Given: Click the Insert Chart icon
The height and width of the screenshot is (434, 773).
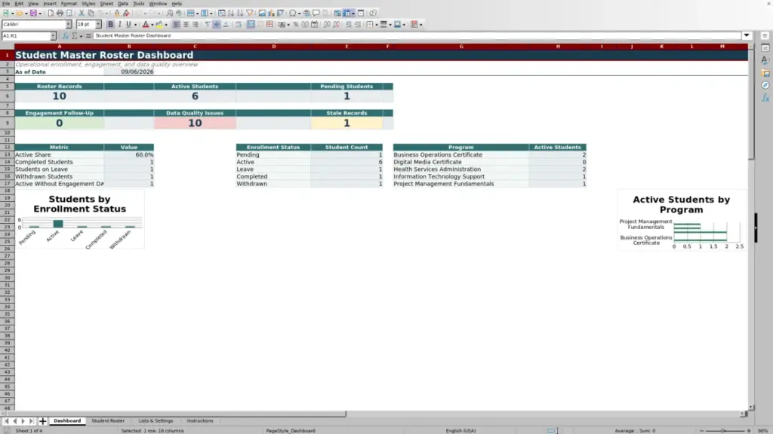Looking at the screenshot, I should pyautogui.click(x=271, y=13).
